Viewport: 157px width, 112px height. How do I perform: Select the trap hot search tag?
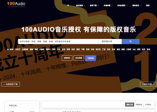point(134,49)
